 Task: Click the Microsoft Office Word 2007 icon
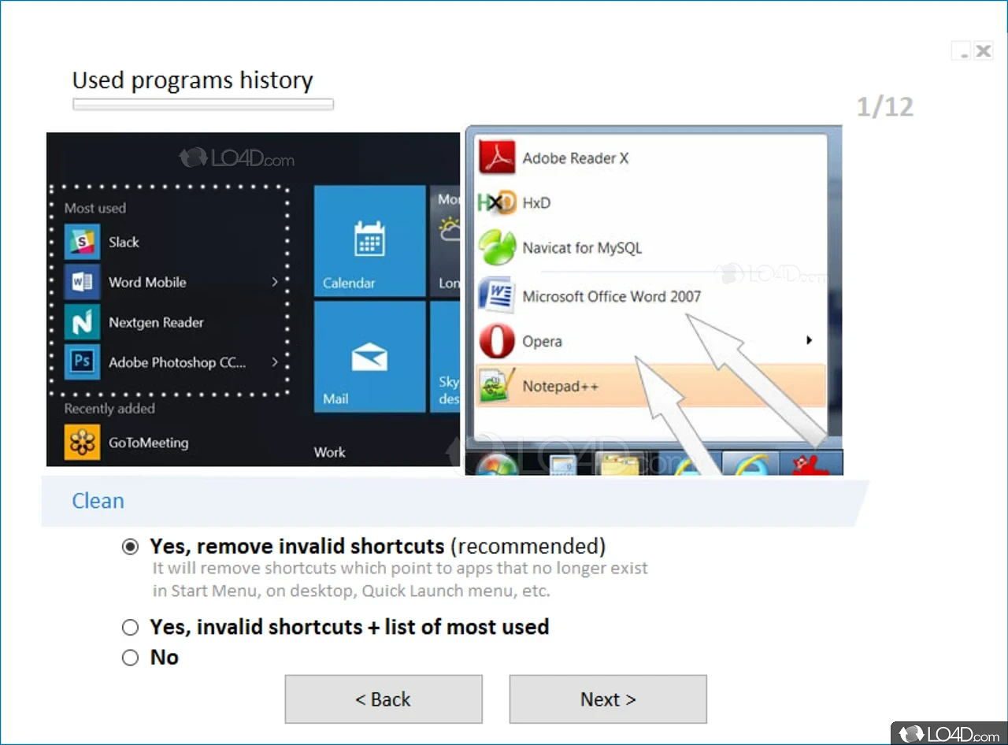pos(498,295)
